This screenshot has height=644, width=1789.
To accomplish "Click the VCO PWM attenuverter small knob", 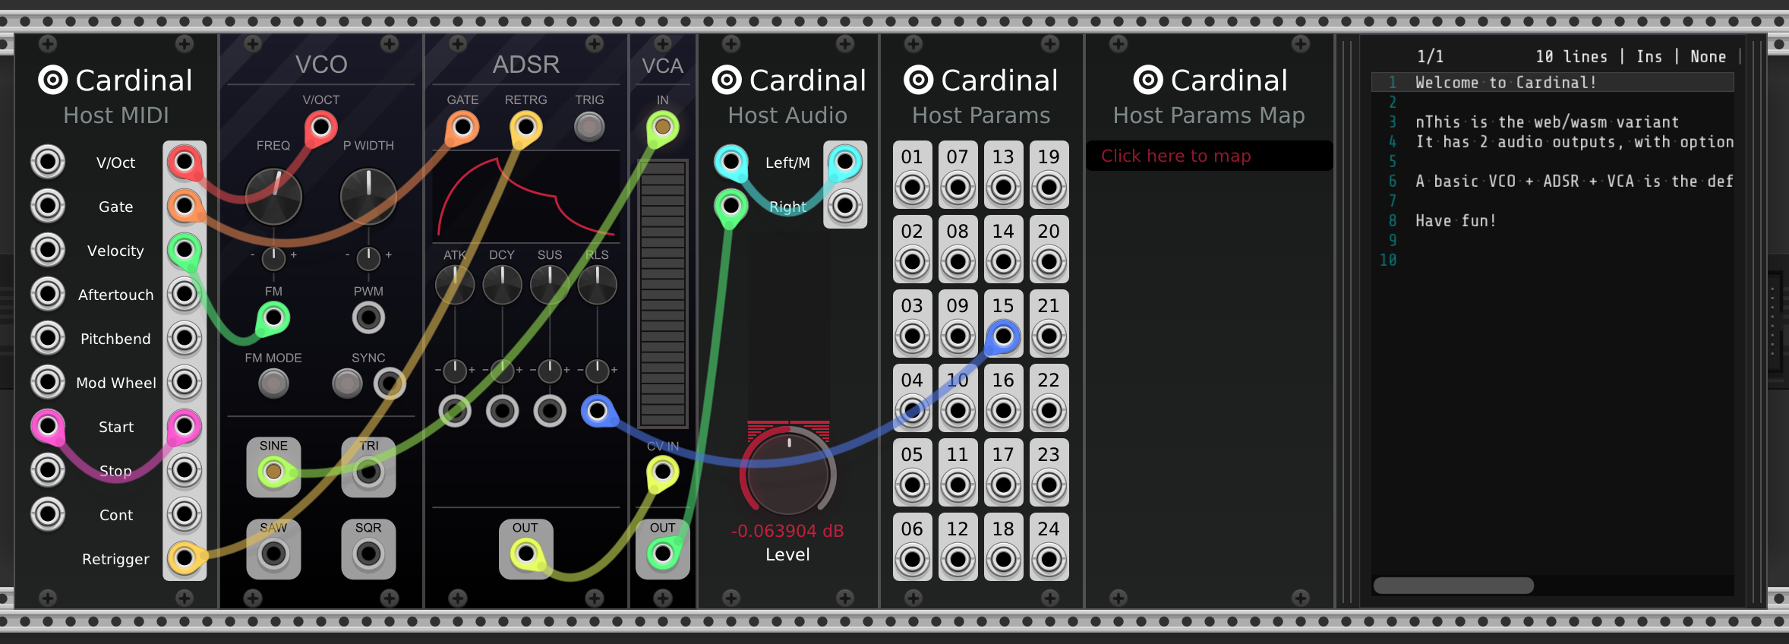I will point(368,258).
